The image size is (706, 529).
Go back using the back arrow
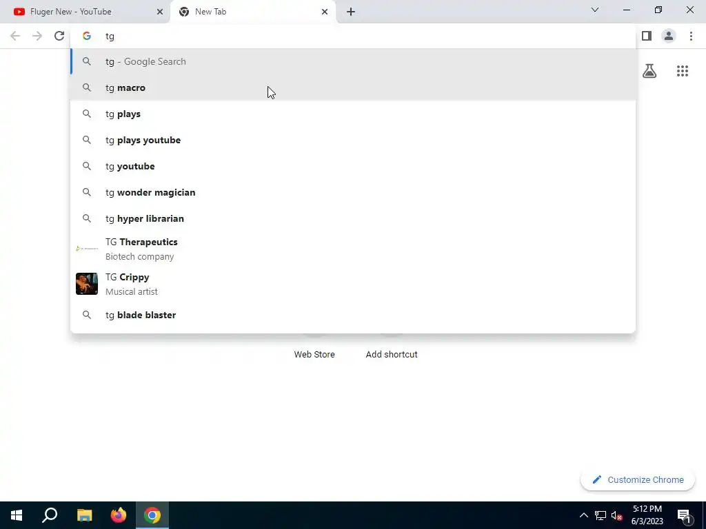(x=15, y=36)
